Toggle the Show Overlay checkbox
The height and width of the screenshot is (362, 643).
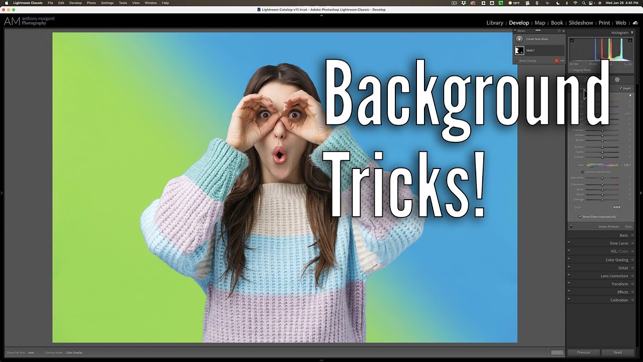[516, 61]
